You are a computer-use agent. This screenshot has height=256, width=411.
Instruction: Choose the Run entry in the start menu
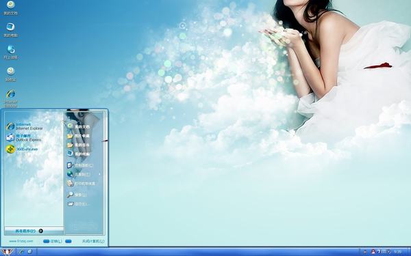point(77,204)
